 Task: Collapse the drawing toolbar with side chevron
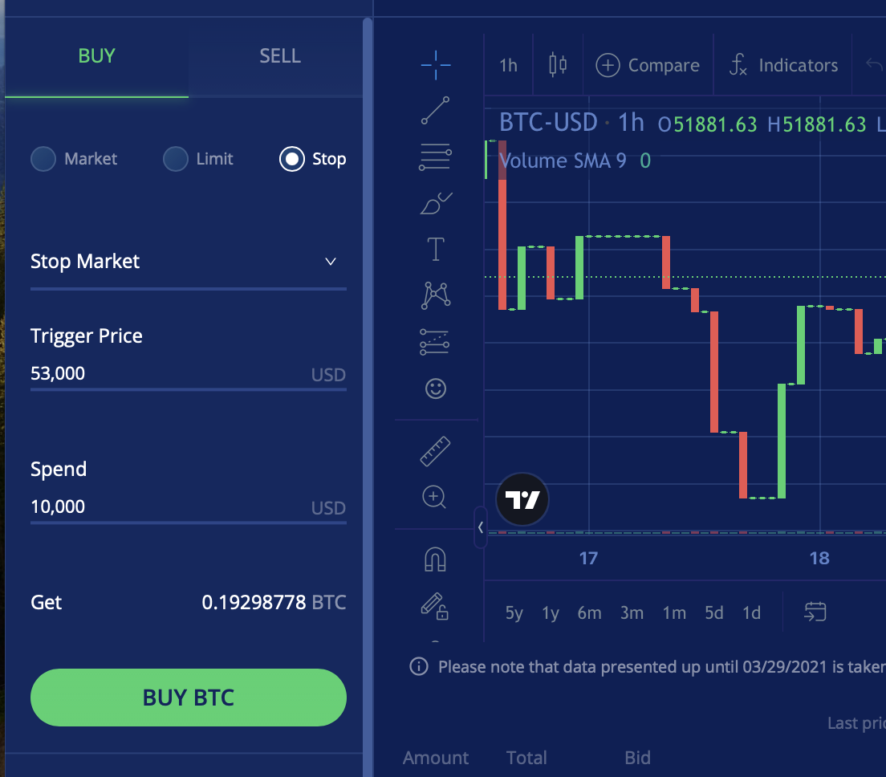click(480, 527)
